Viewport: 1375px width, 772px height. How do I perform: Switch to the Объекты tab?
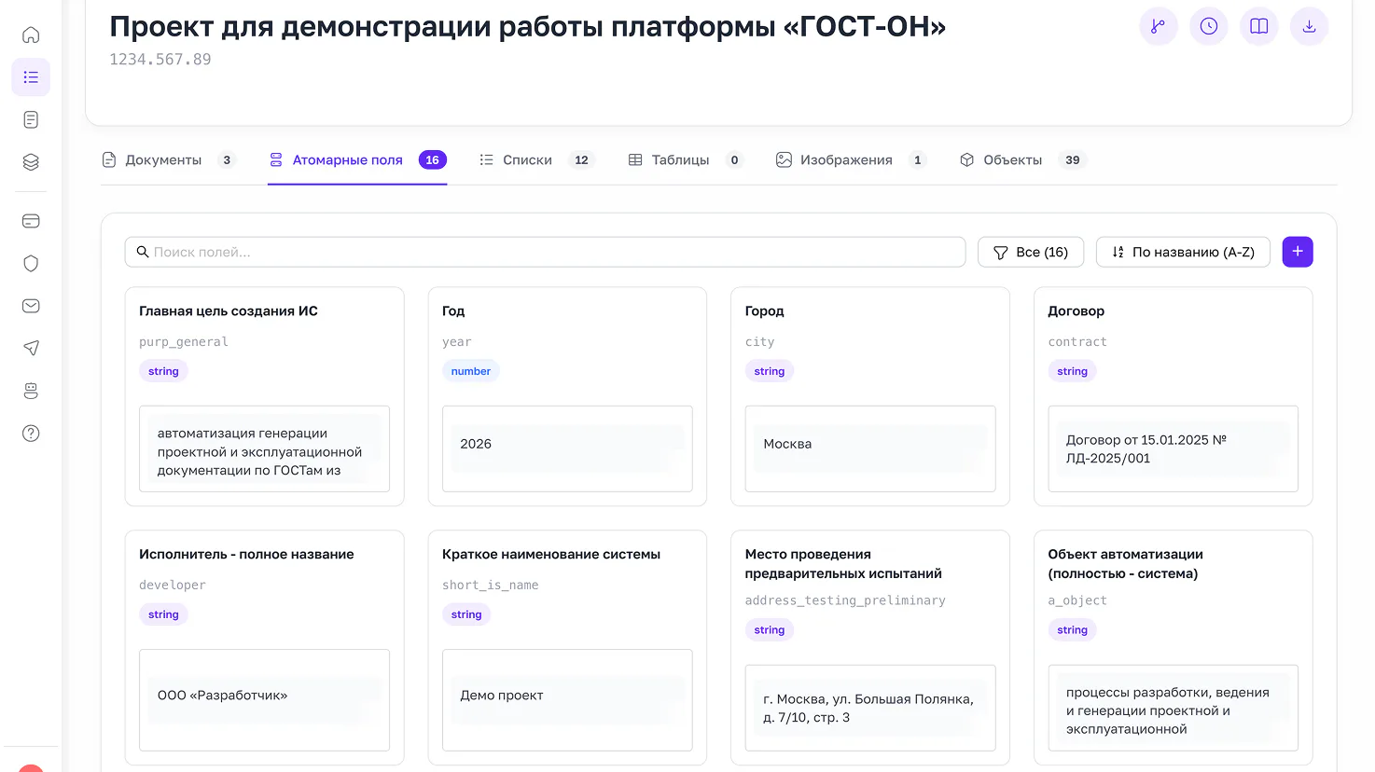click(x=1022, y=160)
